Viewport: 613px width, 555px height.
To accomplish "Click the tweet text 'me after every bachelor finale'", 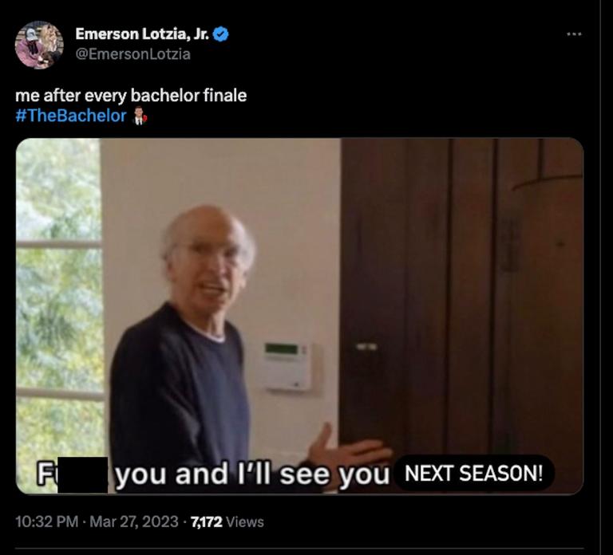I will (131, 96).
